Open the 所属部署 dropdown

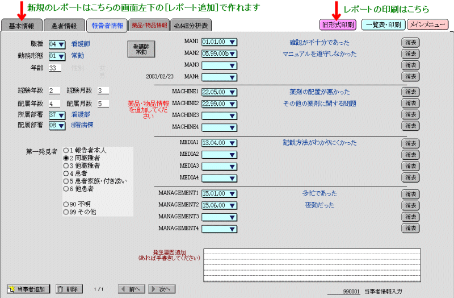point(57,115)
